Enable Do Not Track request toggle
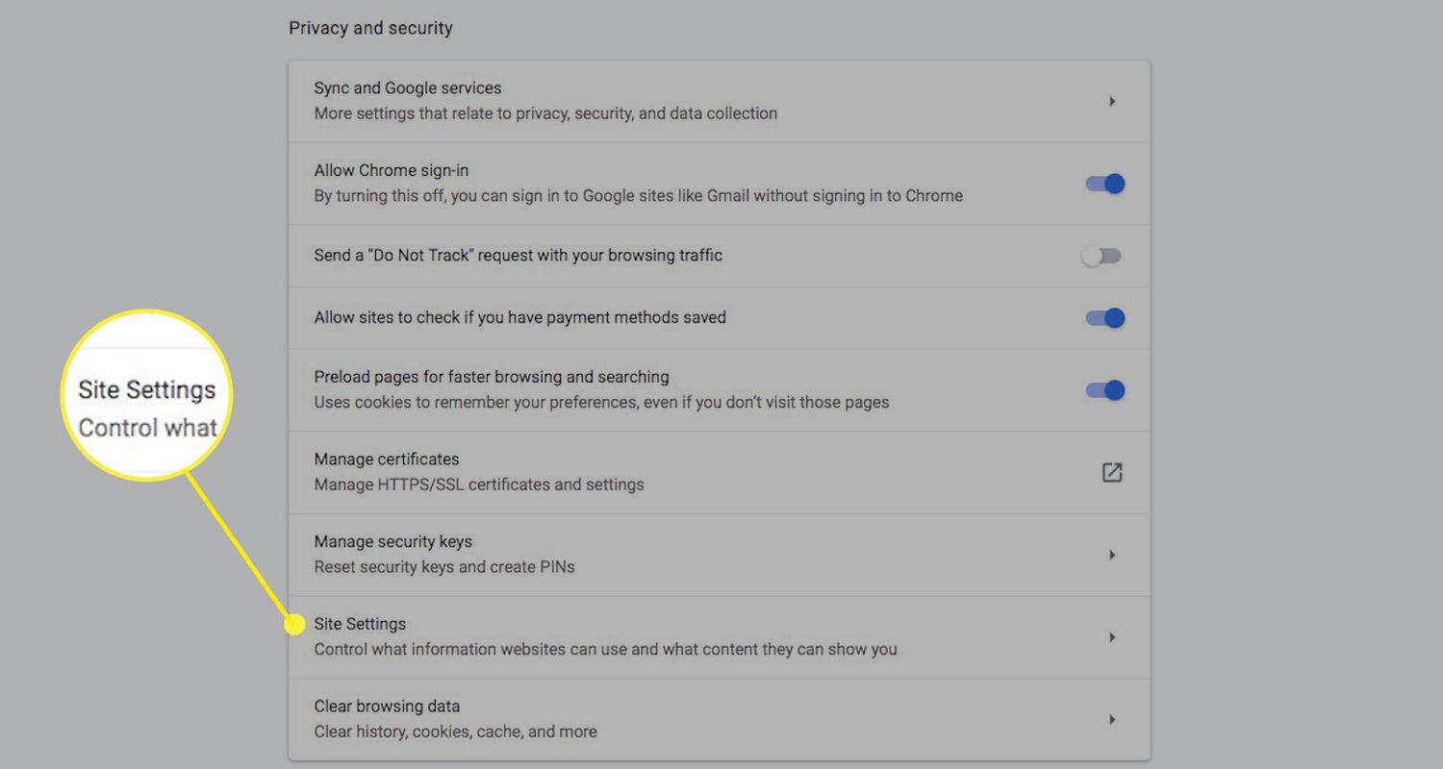The height and width of the screenshot is (769, 1443). tap(1101, 257)
